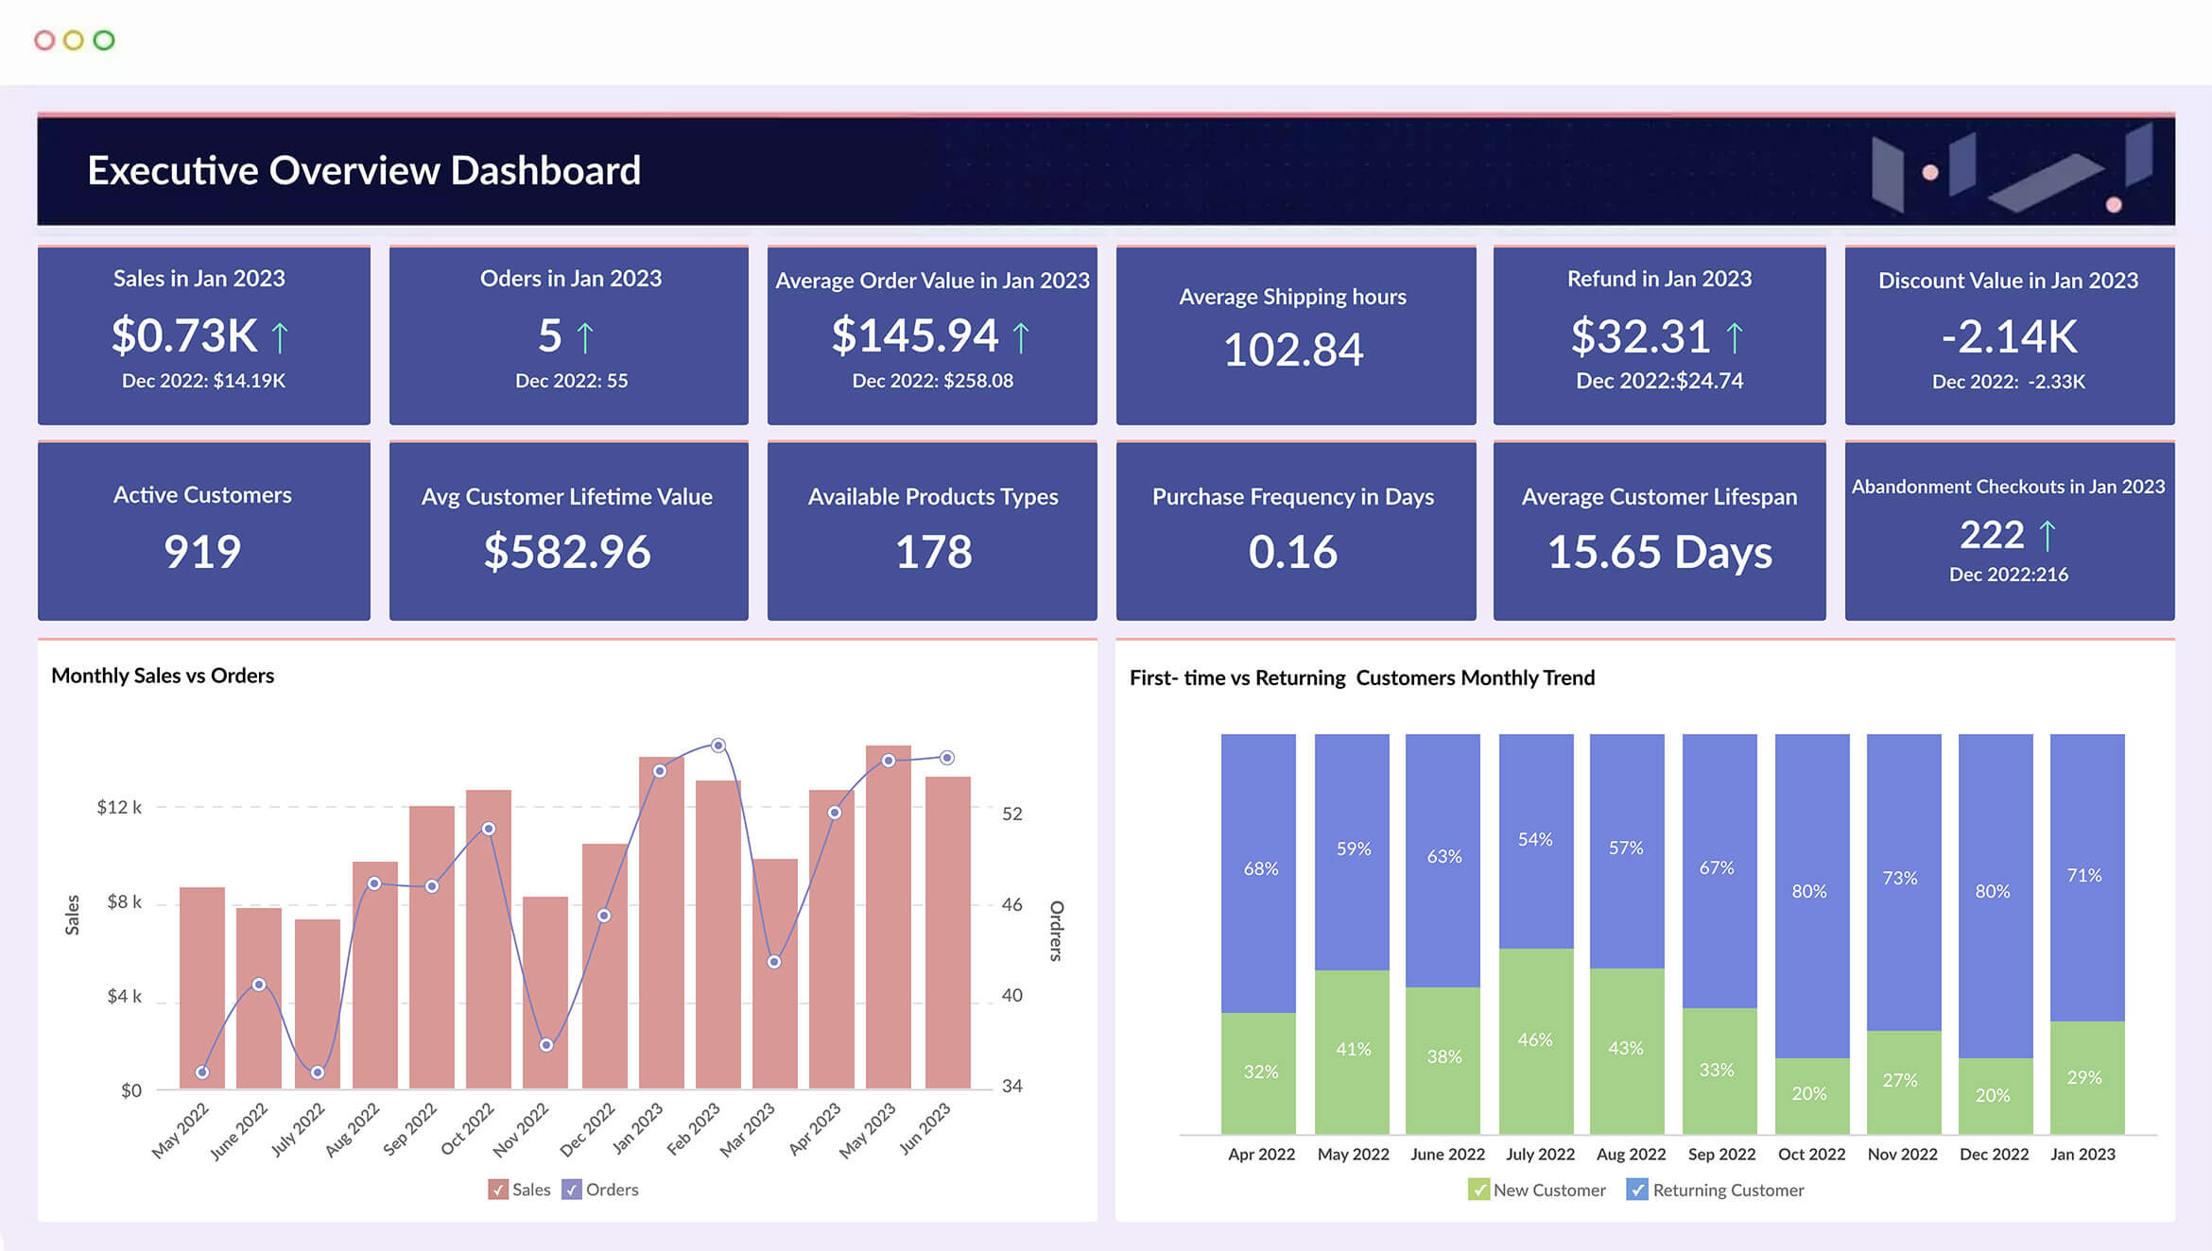
Task: Click the Sales in Jan 2023 KPI card
Action: tap(202, 334)
